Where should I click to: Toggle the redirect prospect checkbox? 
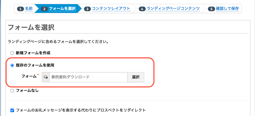pyautogui.click(x=12, y=111)
